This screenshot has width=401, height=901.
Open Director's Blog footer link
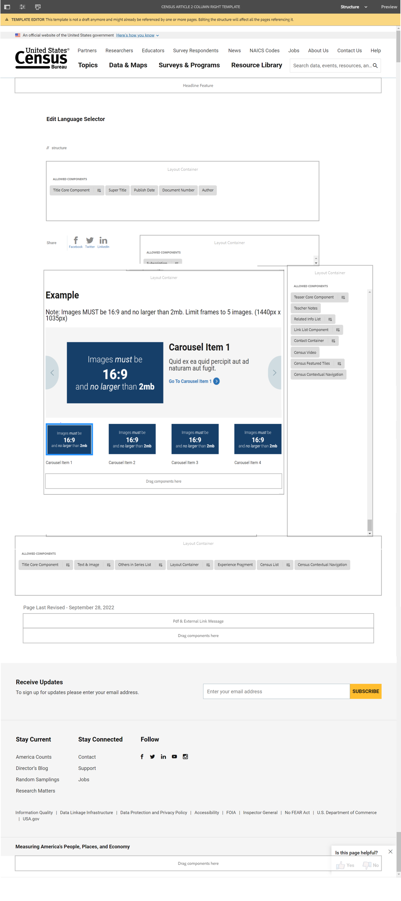[x=32, y=768]
